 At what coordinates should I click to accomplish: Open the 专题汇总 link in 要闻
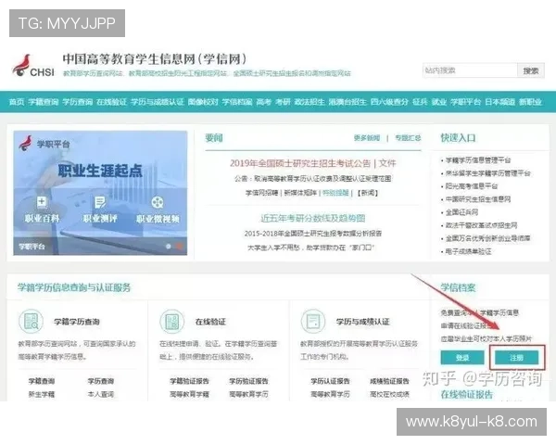coord(408,138)
